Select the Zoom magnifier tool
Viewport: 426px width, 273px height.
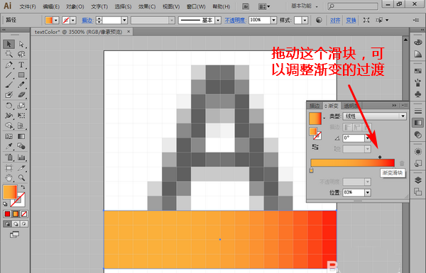pyautogui.click(x=21, y=178)
